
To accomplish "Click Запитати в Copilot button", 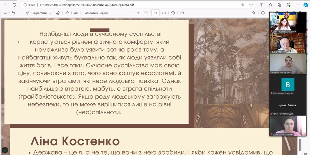I will (96, 13).
